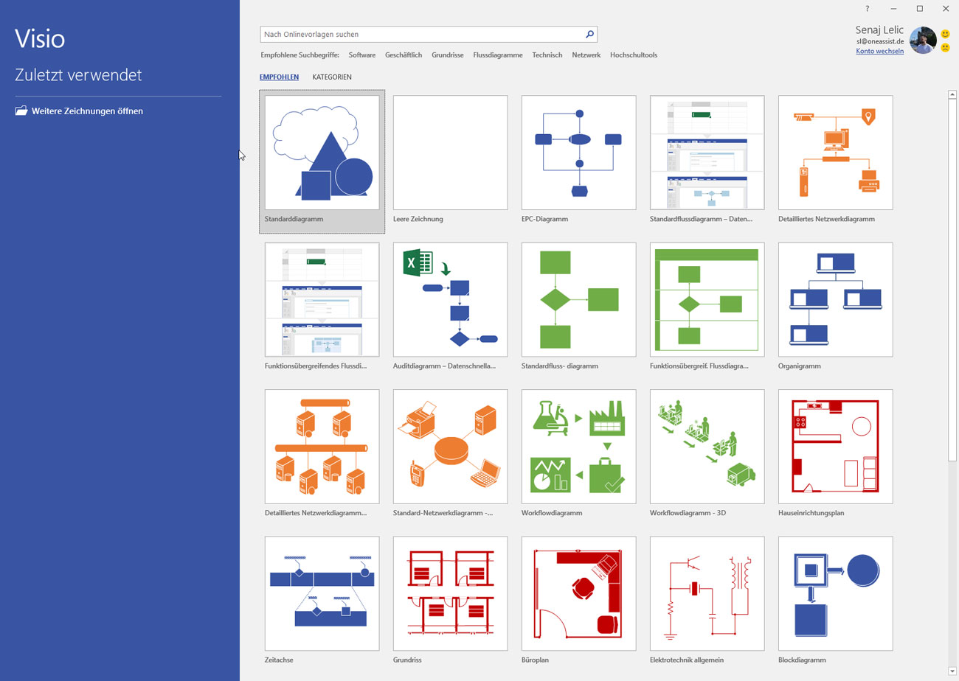Minimize the Visio window
959x681 pixels.
(x=893, y=9)
